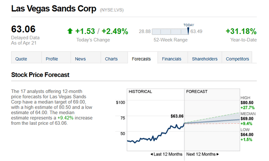Click the right arrow next to Next 12 Months
Viewport: 269px width, 161px height.
(218, 154)
